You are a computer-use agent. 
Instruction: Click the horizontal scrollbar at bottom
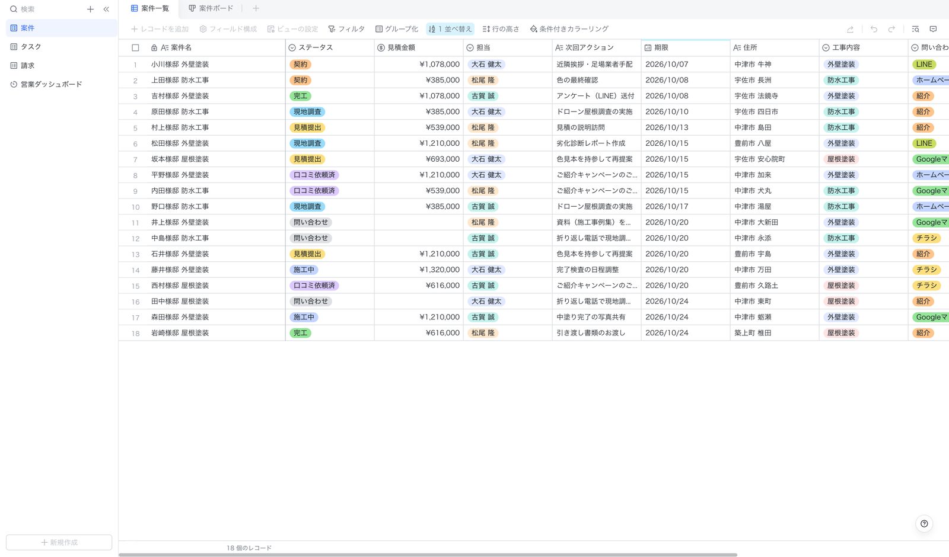pos(428,555)
